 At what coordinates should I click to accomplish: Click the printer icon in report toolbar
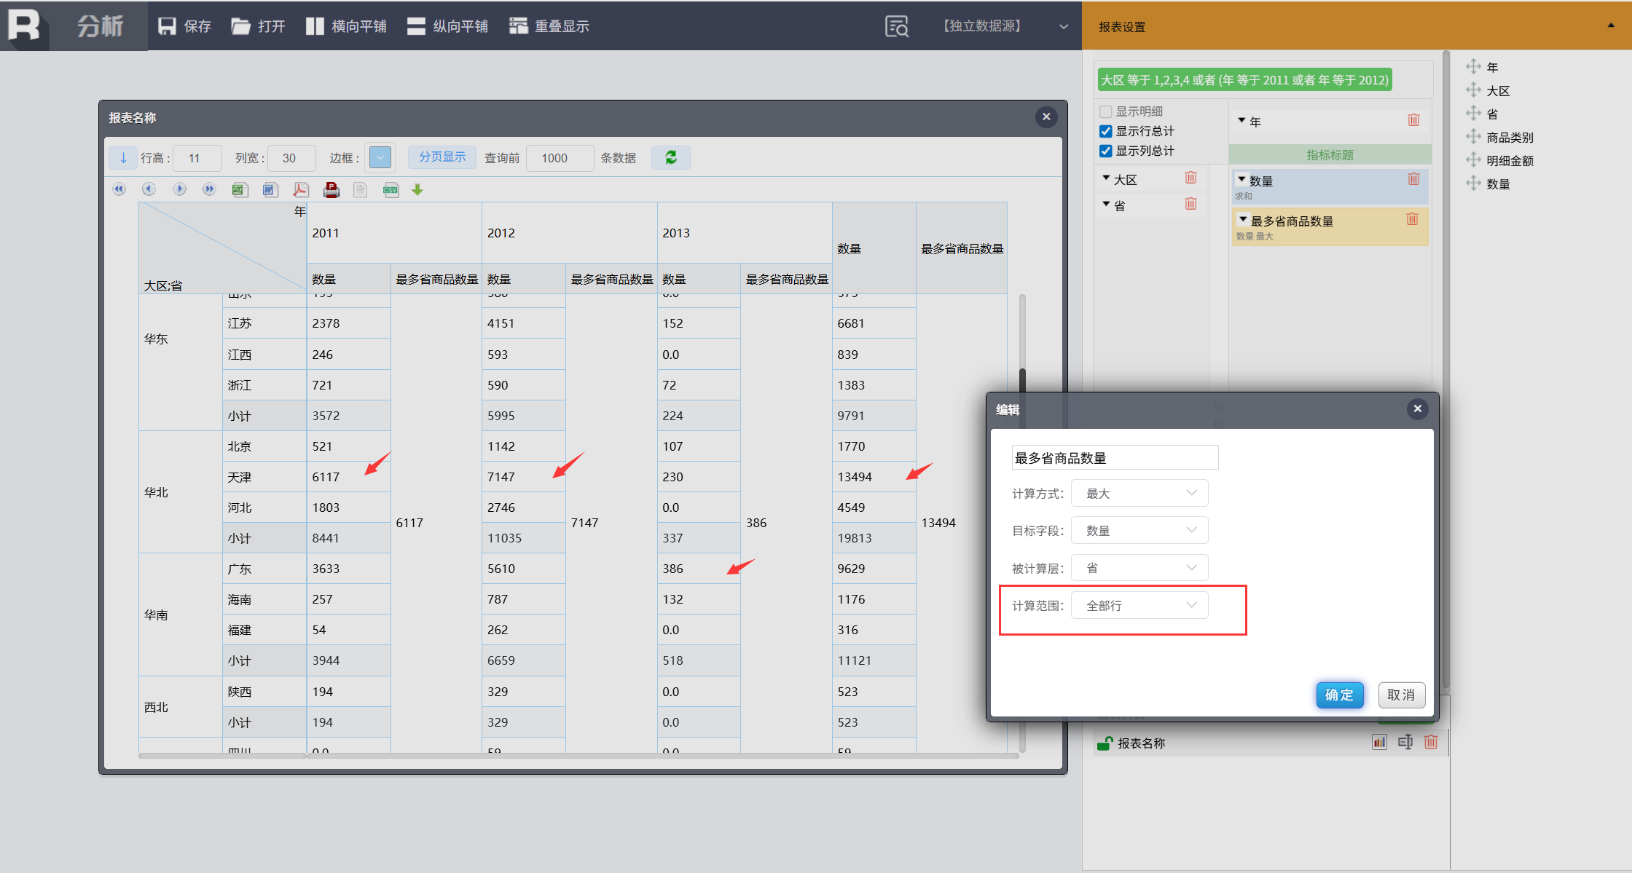[331, 190]
